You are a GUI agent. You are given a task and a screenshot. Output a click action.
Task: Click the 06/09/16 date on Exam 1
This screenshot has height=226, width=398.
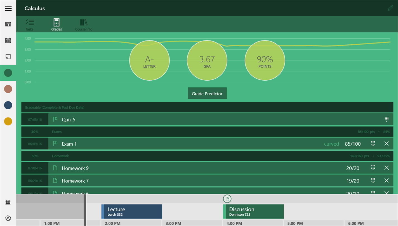(35, 144)
